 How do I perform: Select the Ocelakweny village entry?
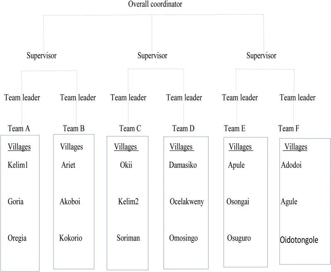pos(186,202)
